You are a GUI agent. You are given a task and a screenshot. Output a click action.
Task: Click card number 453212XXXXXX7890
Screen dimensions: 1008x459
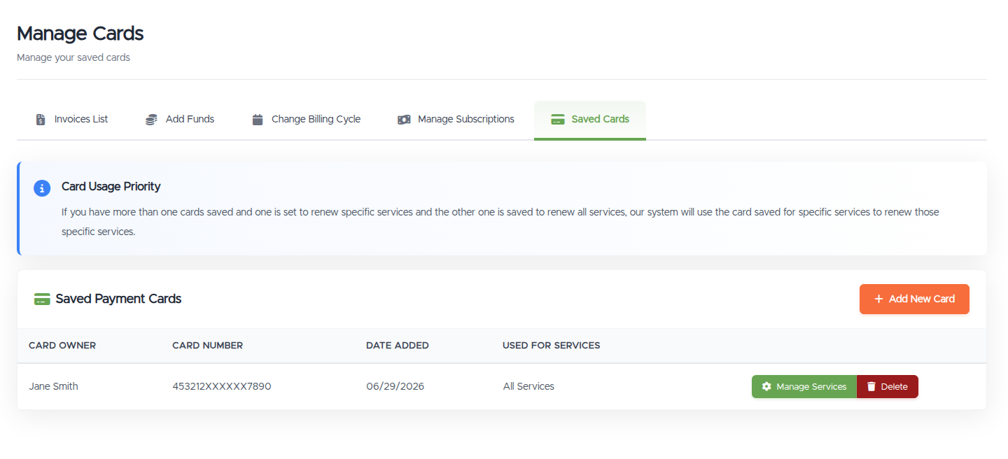click(222, 387)
